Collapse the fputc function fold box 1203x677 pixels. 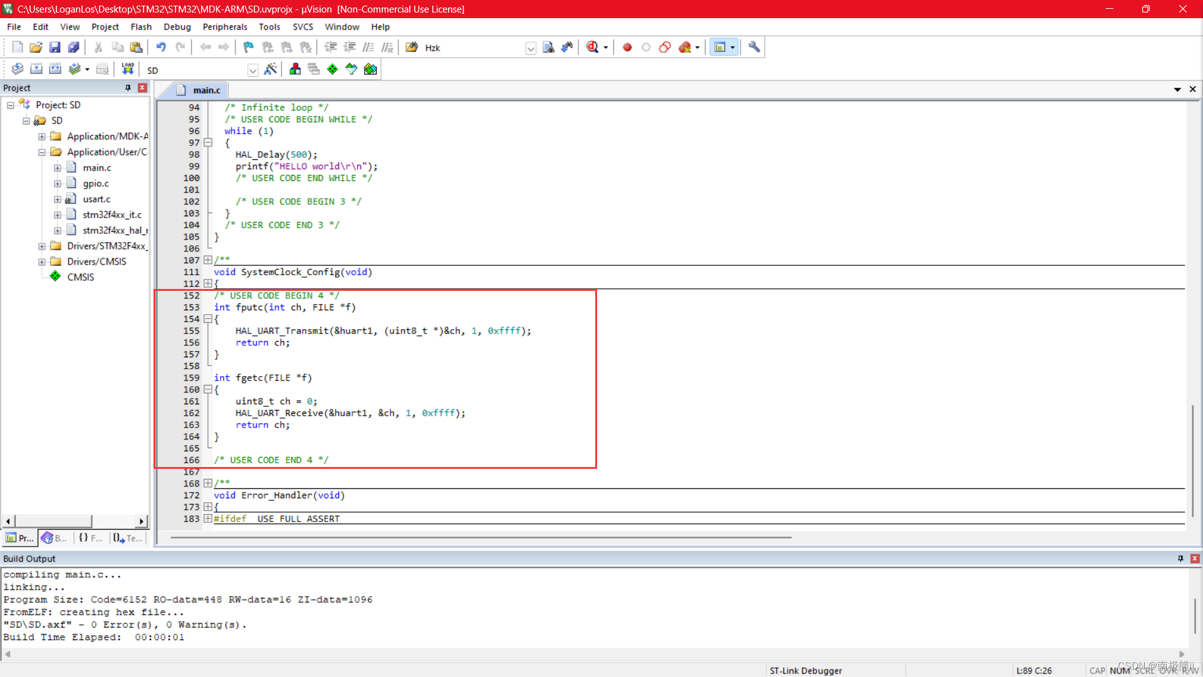(208, 319)
